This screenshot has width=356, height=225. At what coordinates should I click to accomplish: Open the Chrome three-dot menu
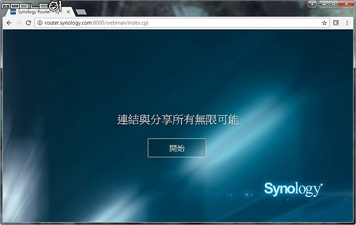coord(347,23)
